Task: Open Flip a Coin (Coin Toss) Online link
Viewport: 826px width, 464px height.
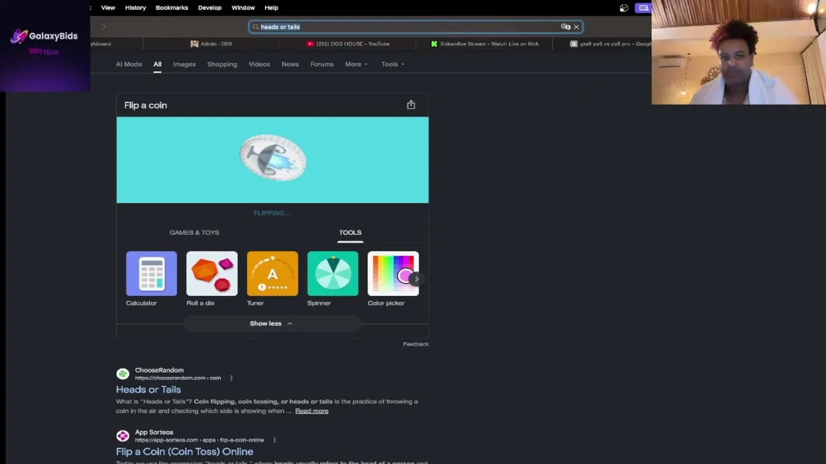Action: click(x=185, y=452)
